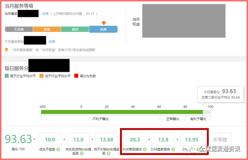This screenshot has width=248, height=160.
Task: Click the 15.0 score box
Action: [x=78, y=139]
